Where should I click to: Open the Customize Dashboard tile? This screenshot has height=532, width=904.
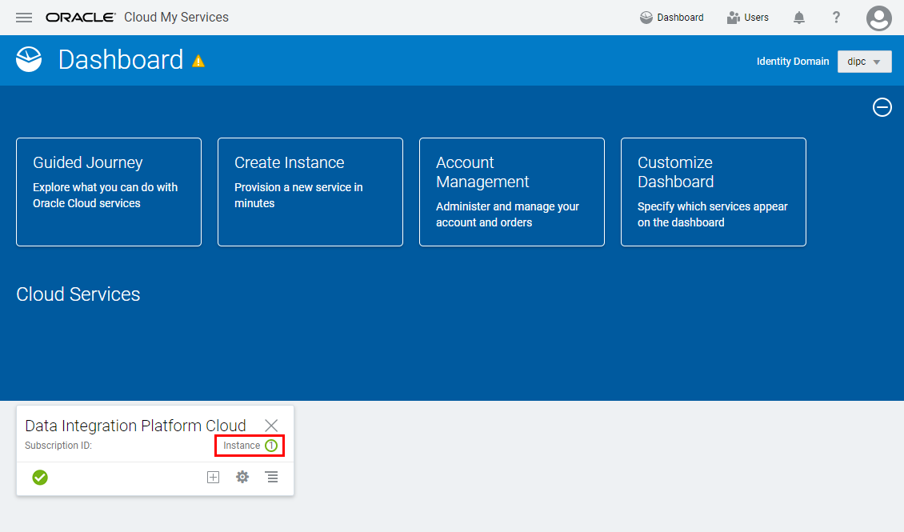[x=713, y=192]
